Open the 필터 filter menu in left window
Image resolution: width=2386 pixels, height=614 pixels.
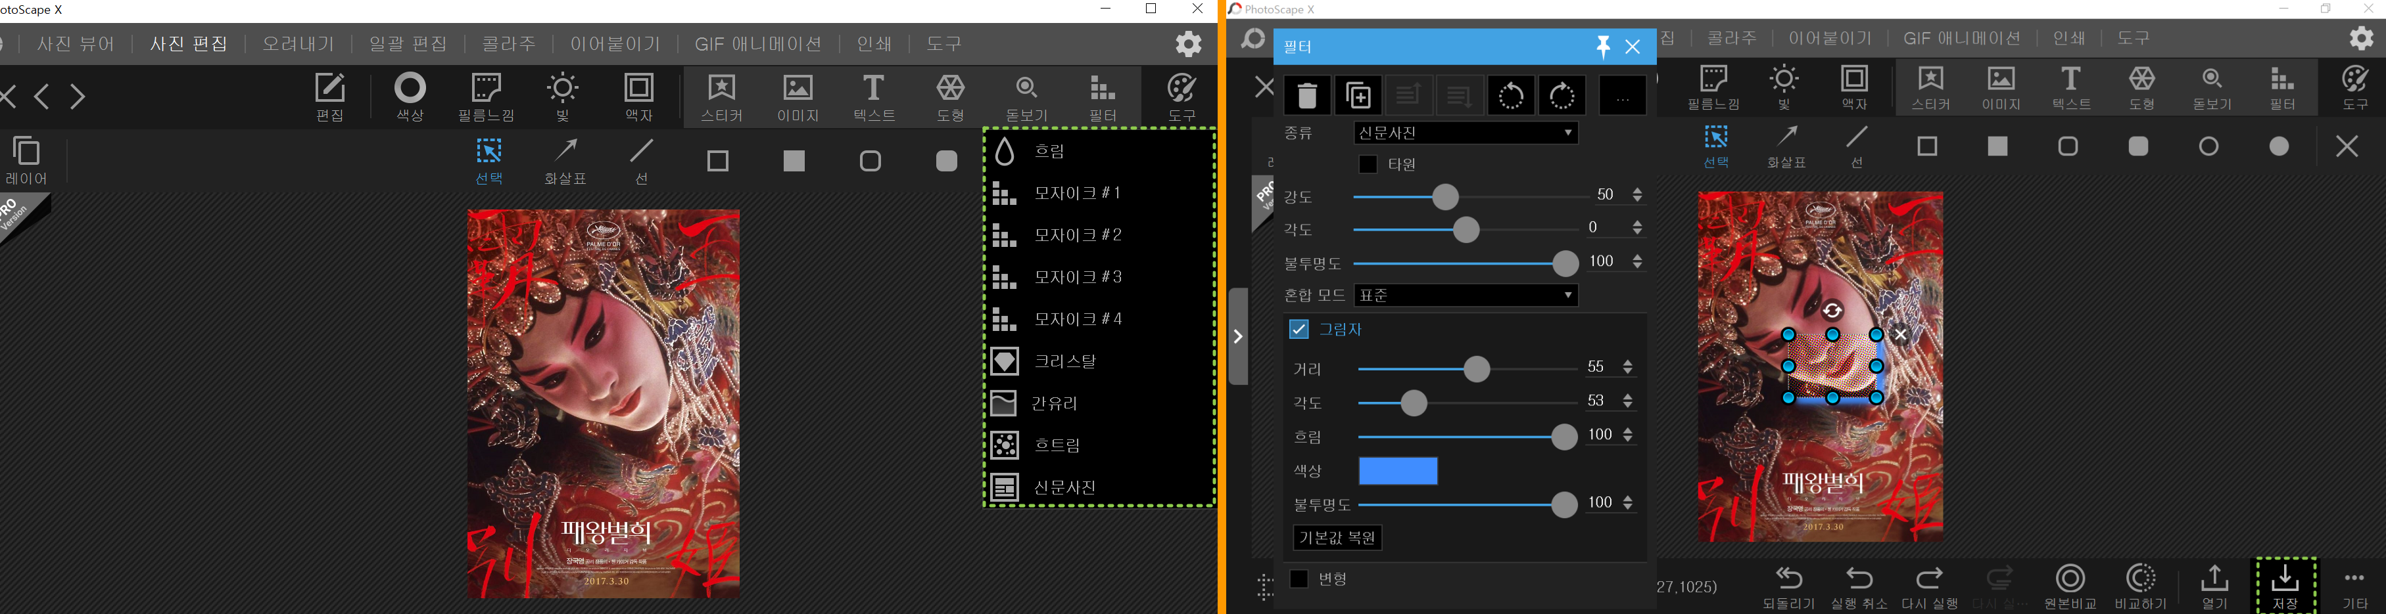pyautogui.click(x=1102, y=97)
